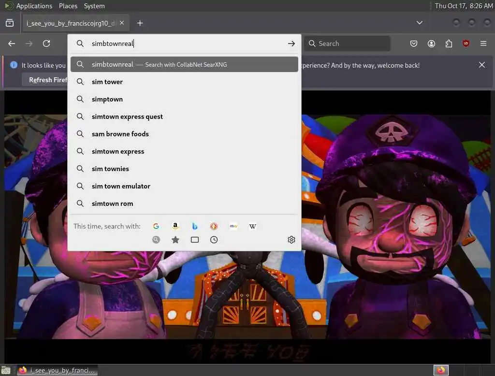The height and width of the screenshot is (376, 495).
Task: Choose 'simtown express quest' suggestion
Action: click(184, 116)
